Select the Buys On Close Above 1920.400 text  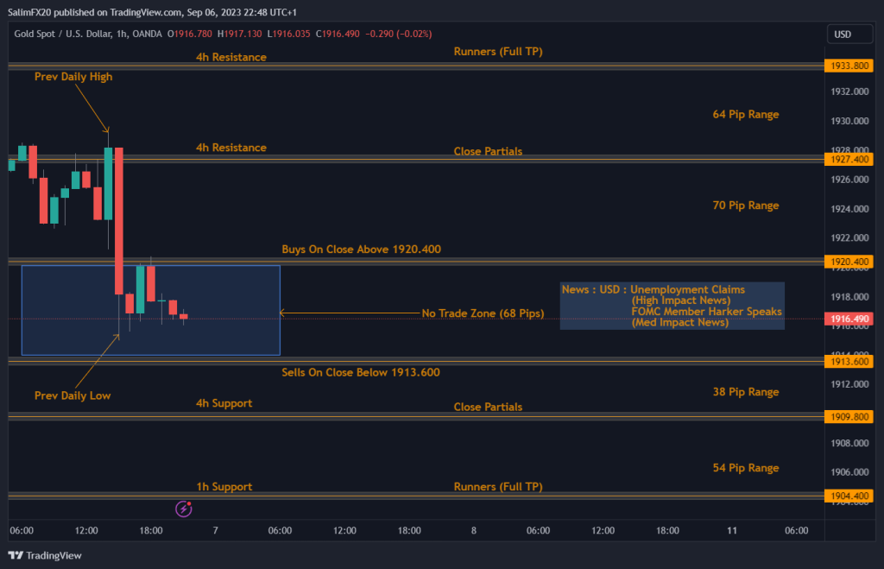[x=361, y=250]
